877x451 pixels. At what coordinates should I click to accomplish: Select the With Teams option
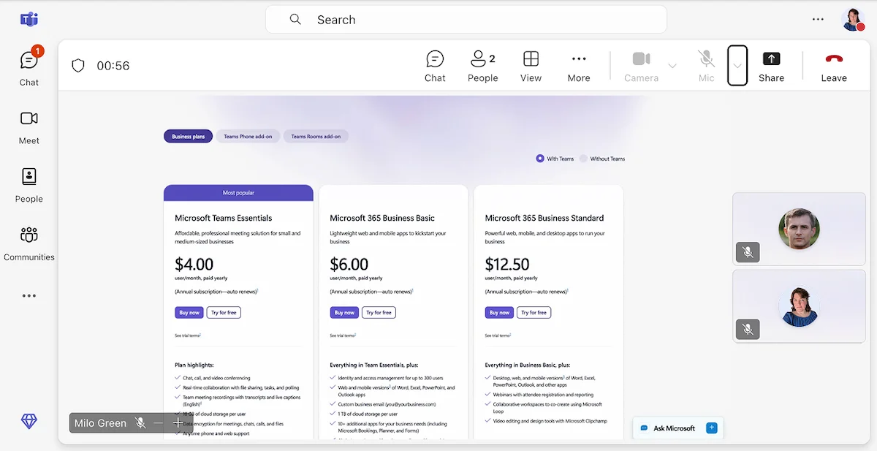tap(542, 158)
